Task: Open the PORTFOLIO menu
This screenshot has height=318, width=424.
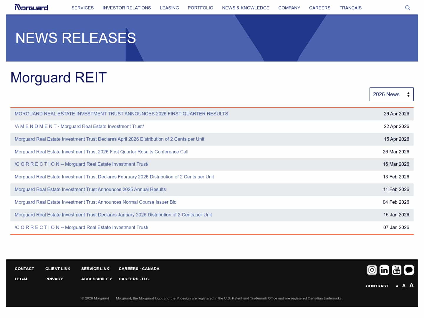Action: coord(201,8)
